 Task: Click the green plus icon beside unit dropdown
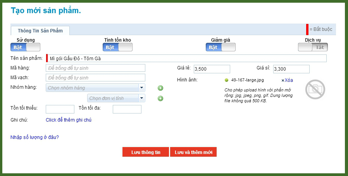click(x=160, y=98)
